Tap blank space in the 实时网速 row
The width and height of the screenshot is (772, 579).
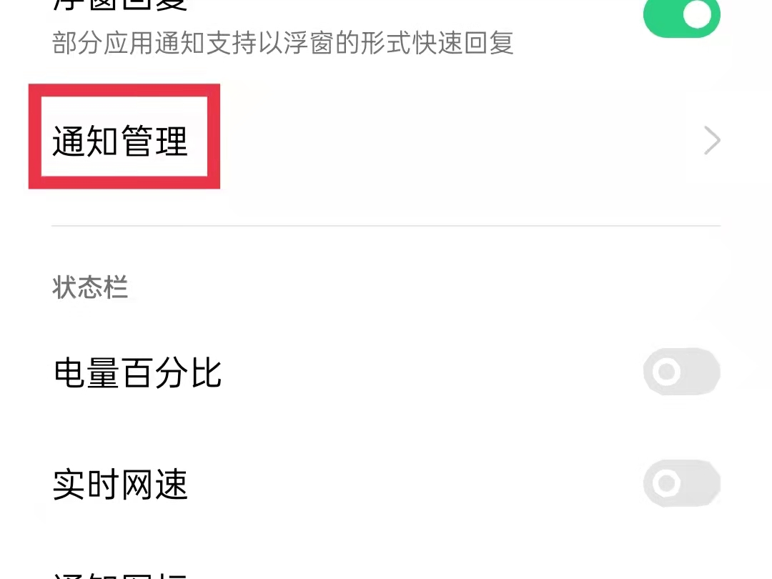414,485
